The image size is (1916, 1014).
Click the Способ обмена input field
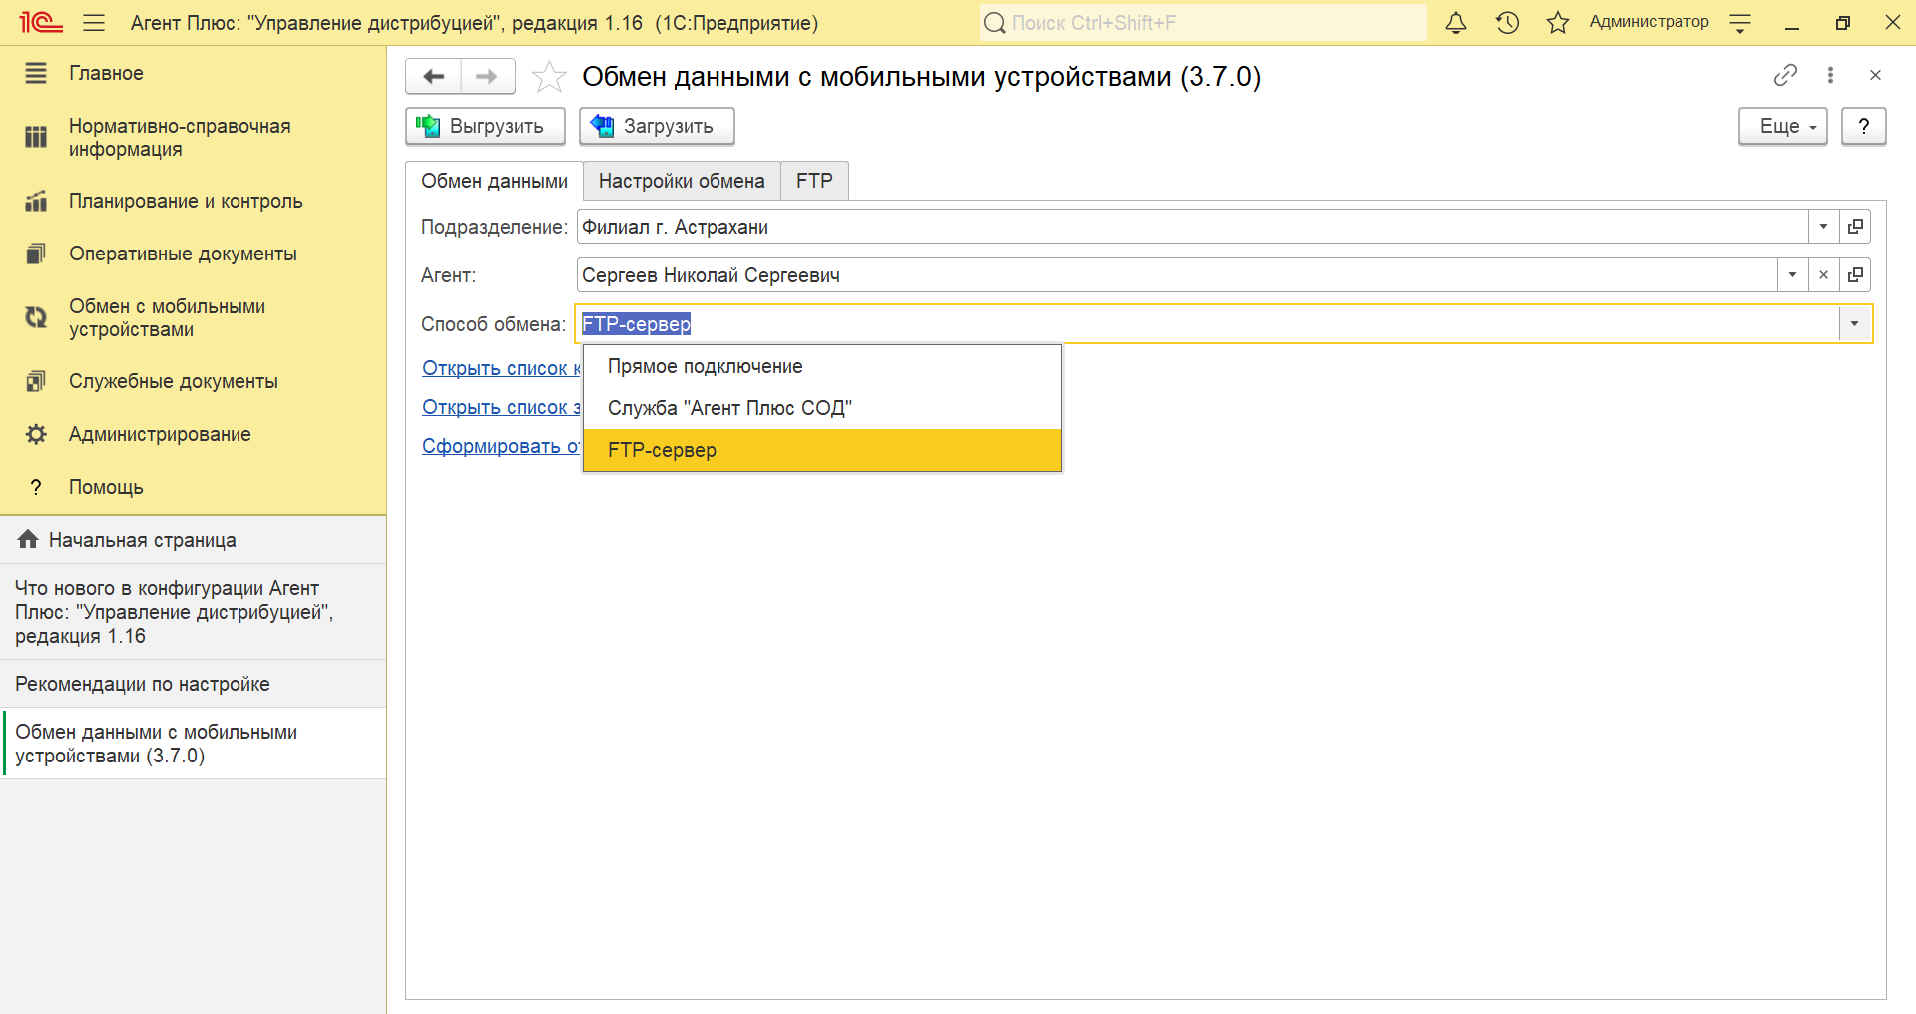tap(1207, 324)
